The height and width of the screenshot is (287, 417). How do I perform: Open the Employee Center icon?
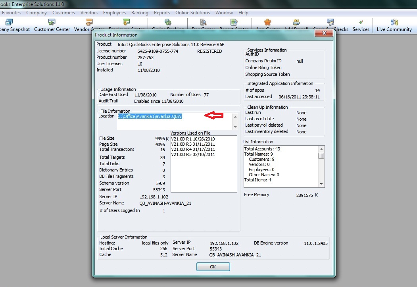127,22
